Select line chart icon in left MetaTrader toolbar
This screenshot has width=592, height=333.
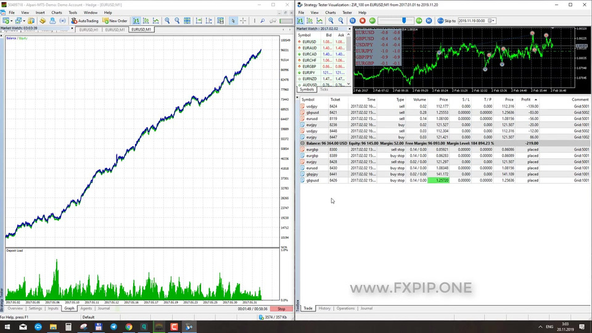[x=155, y=21]
